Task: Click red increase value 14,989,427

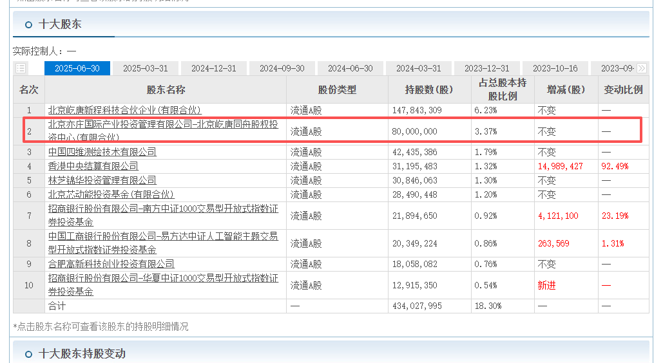Action: pos(561,166)
